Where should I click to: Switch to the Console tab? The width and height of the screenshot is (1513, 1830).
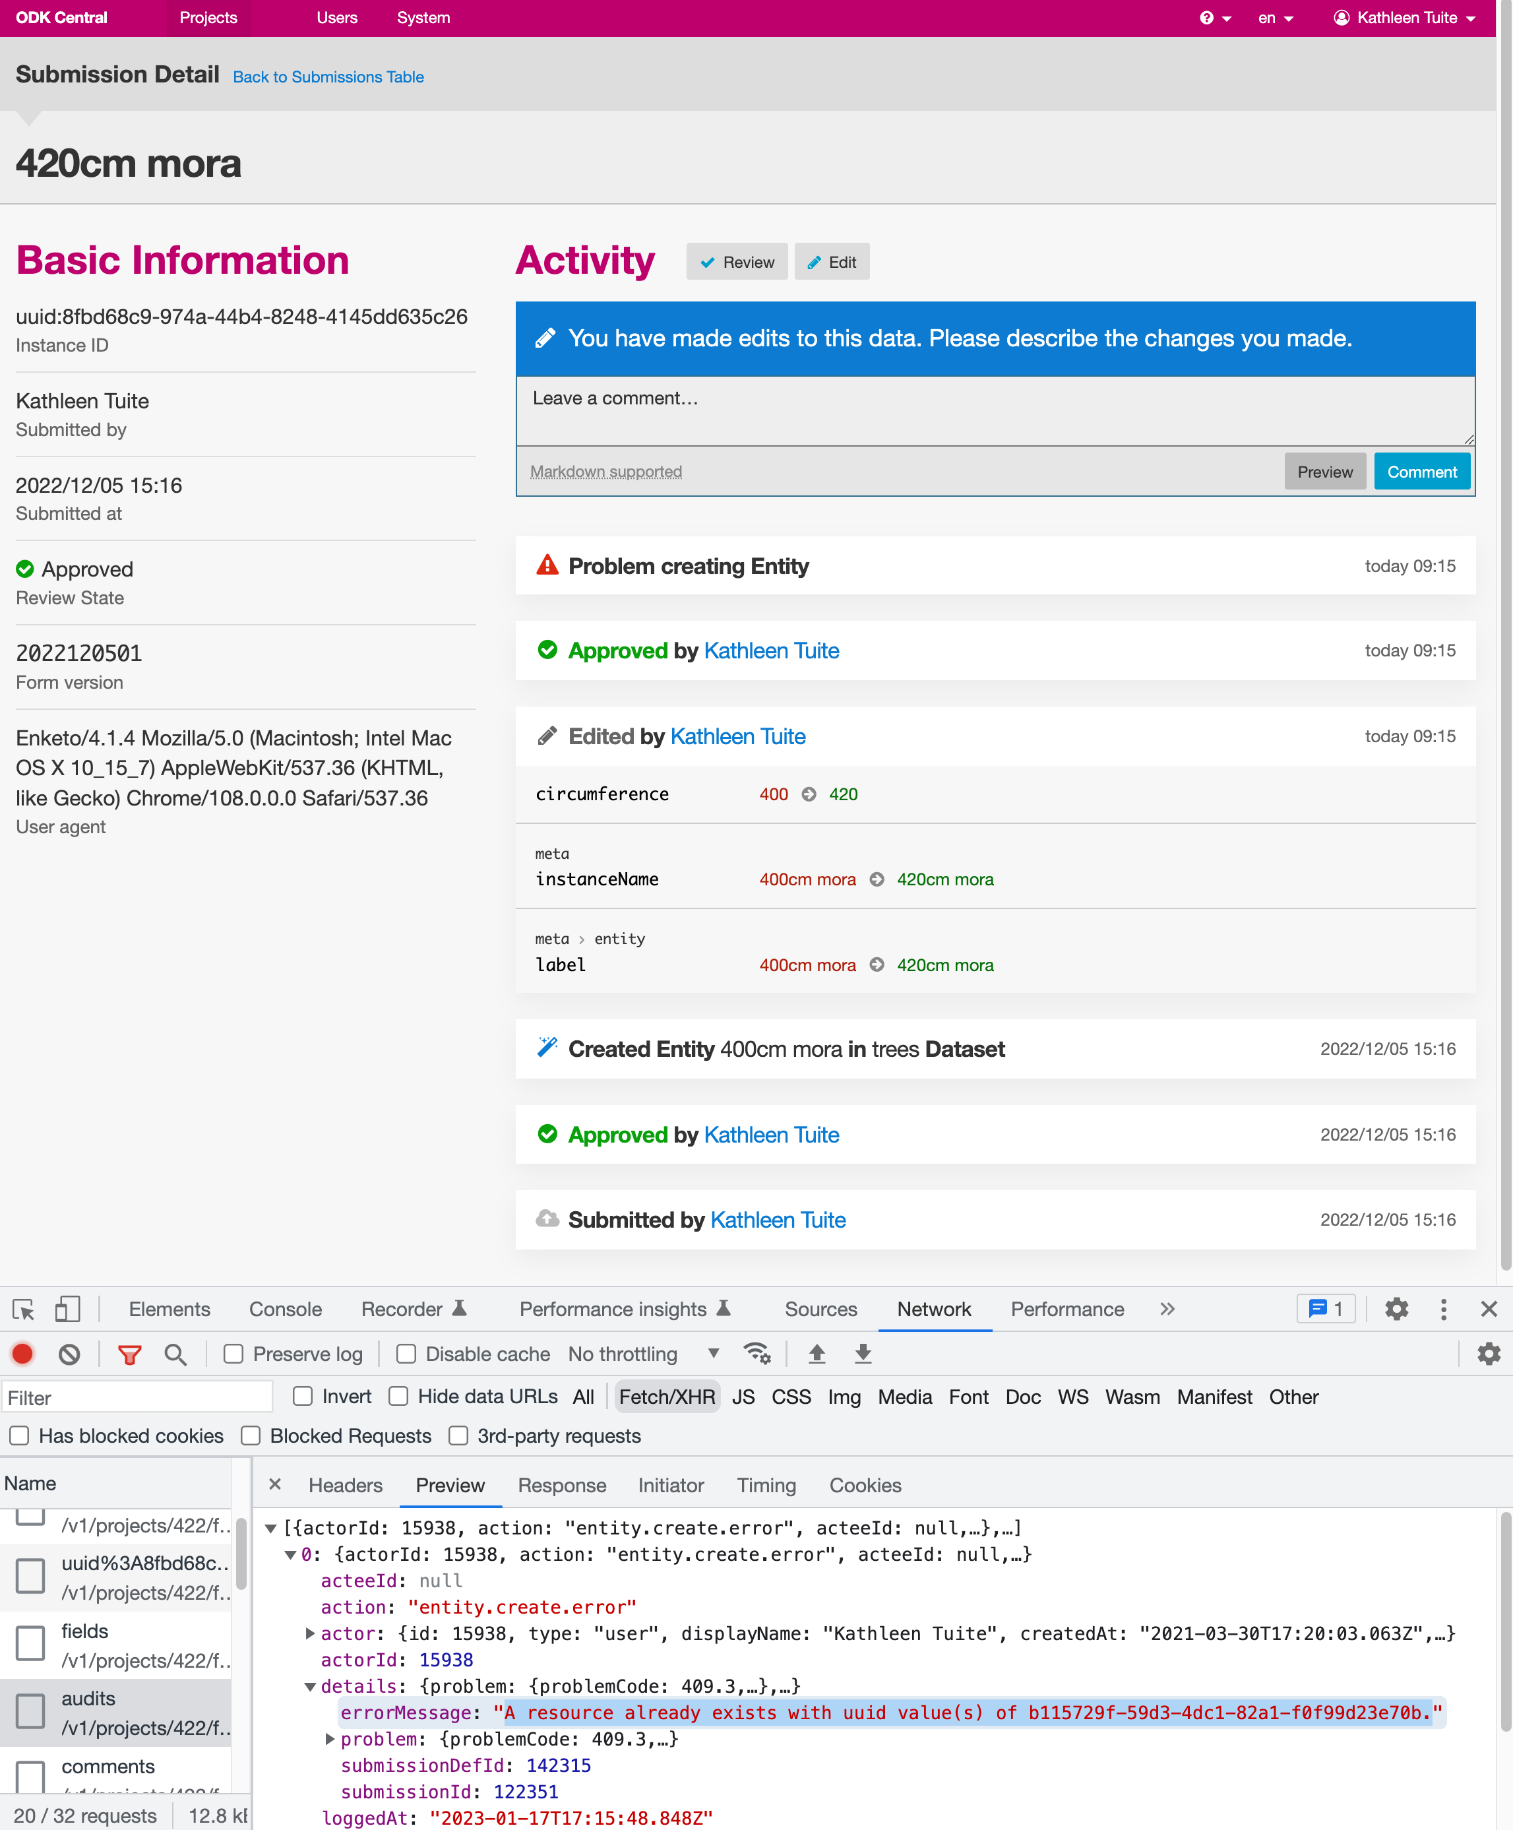click(x=286, y=1309)
